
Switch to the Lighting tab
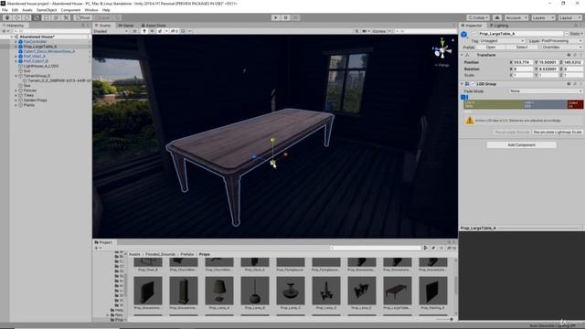(x=499, y=26)
